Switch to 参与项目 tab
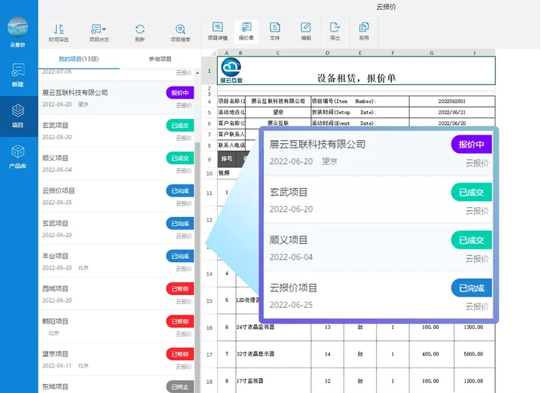Image resolution: width=541 pixels, height=393 pixels. (160, 59)
